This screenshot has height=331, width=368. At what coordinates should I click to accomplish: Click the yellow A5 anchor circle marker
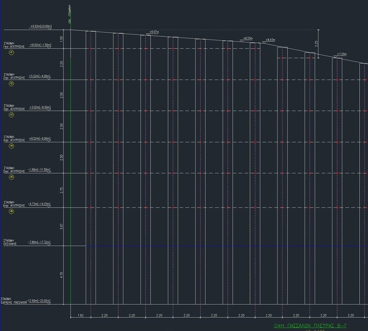12,177
